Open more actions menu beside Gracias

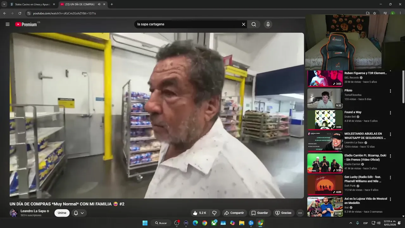tap(300, 213)
